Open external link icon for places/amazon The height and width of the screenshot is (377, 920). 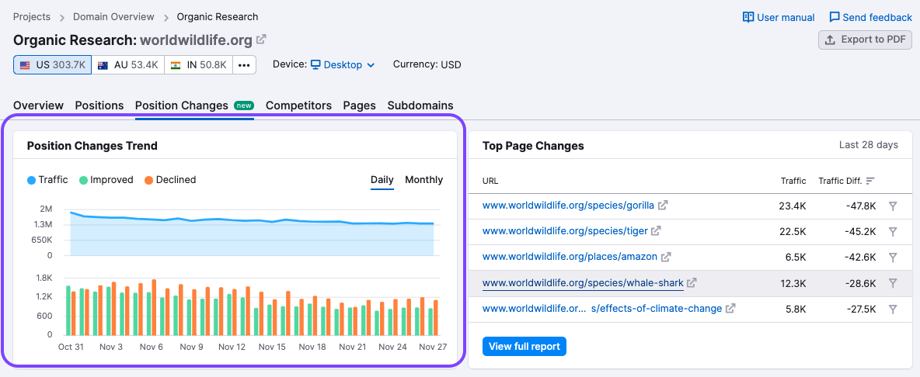[x=666, y=257]
